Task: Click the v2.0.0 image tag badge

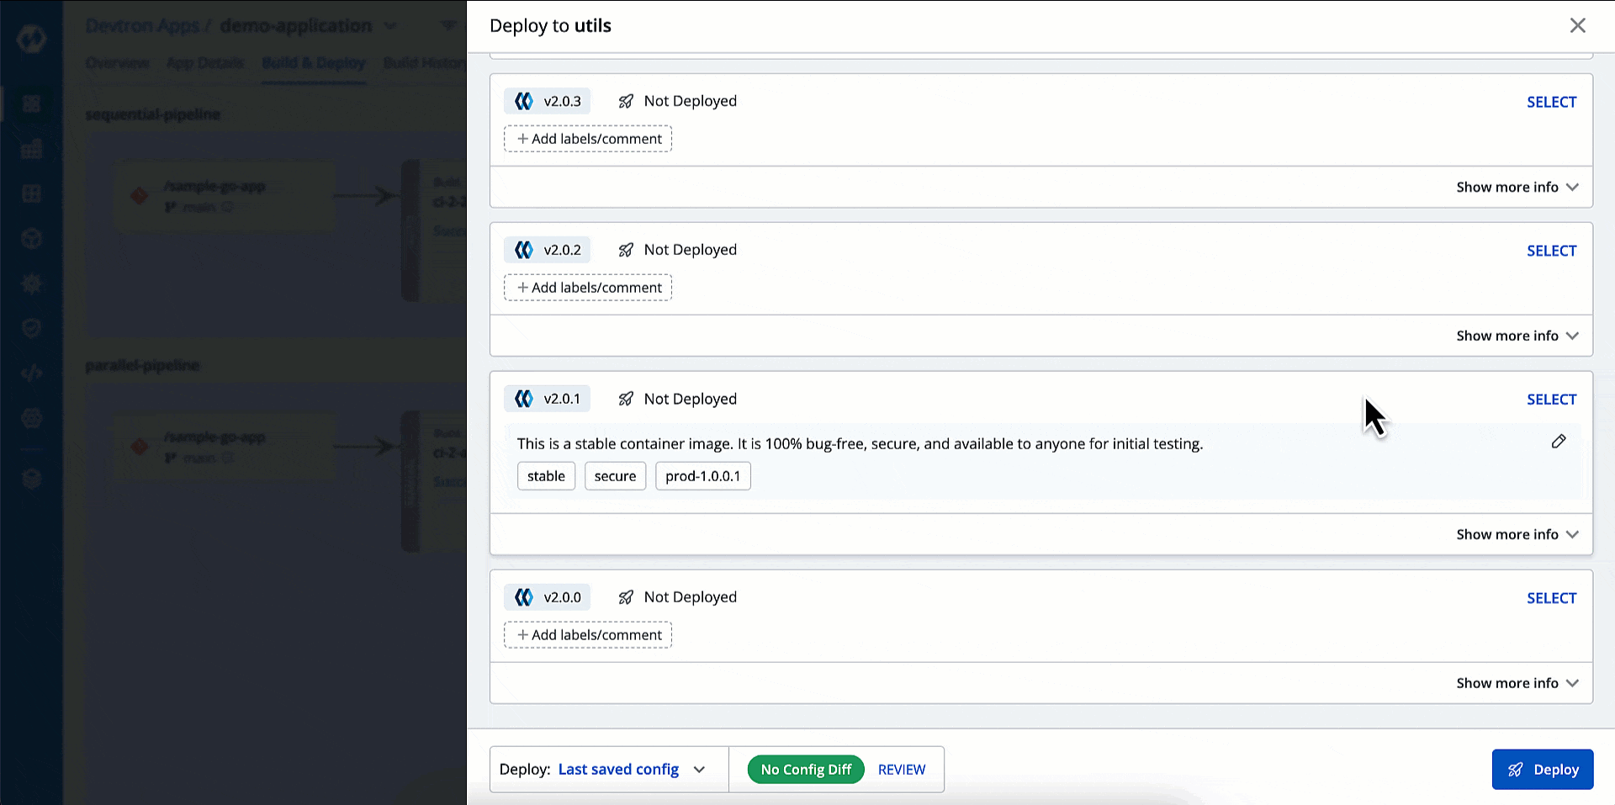Action: coord(548,597)
